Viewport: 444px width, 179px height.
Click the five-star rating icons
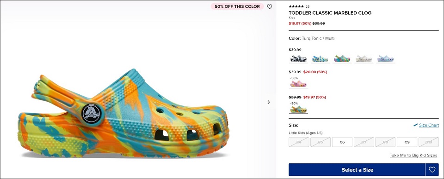click(296, 6)
